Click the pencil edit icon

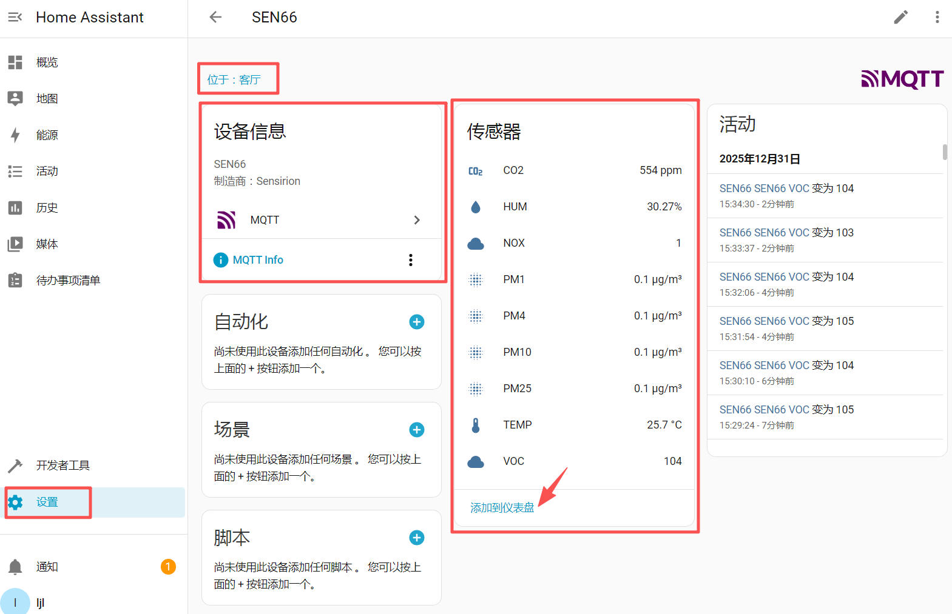(901, 17)
